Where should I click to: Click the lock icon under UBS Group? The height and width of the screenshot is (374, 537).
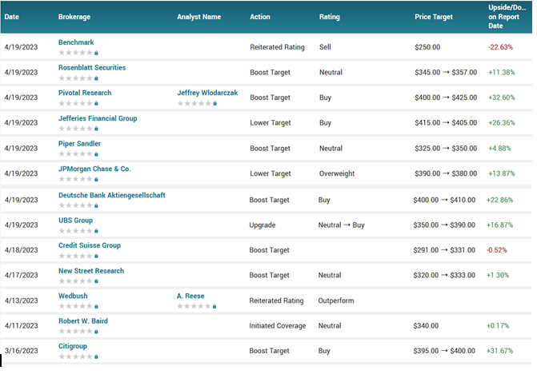(96, 231)
